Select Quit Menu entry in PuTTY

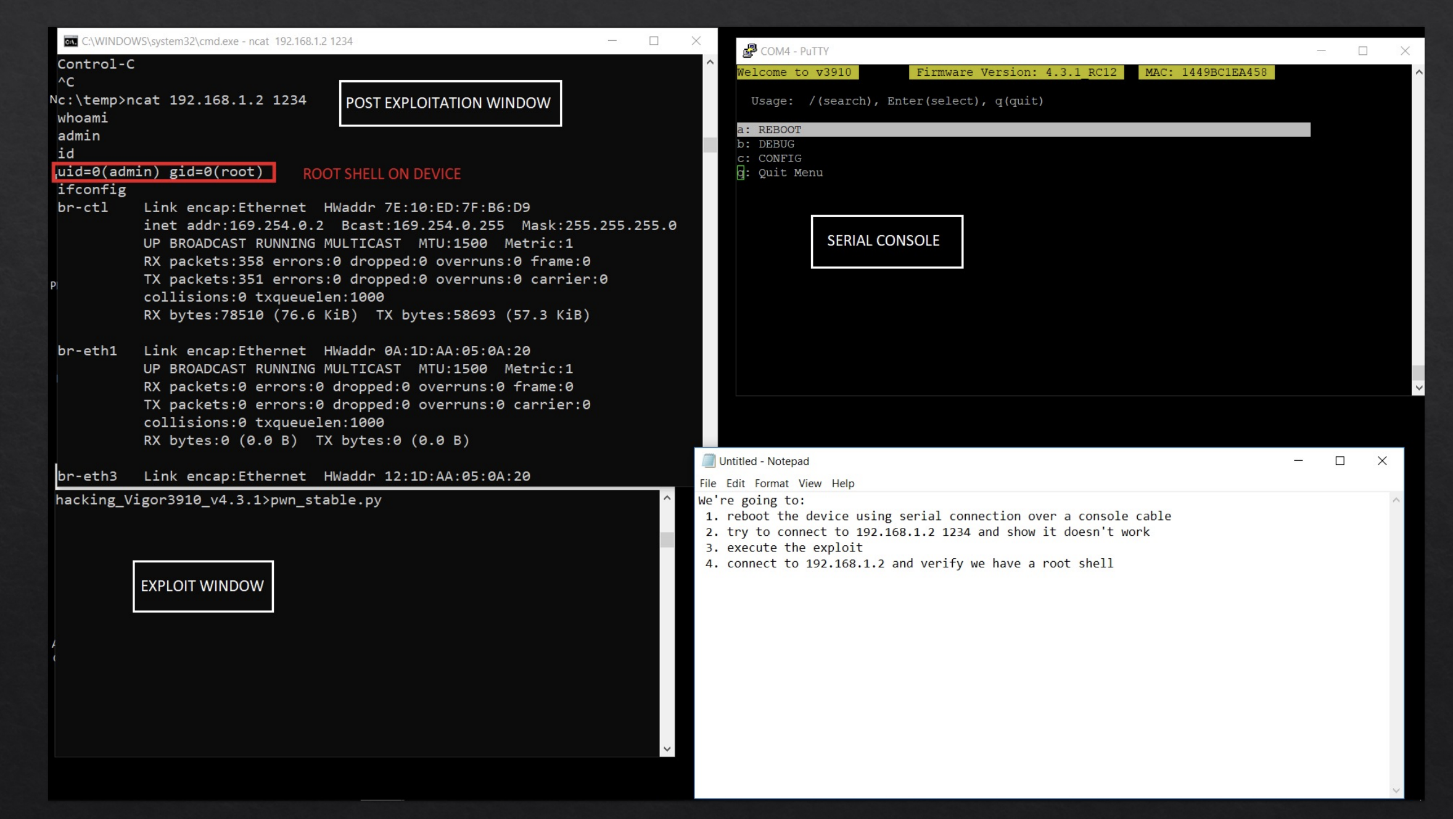(780, 173)
